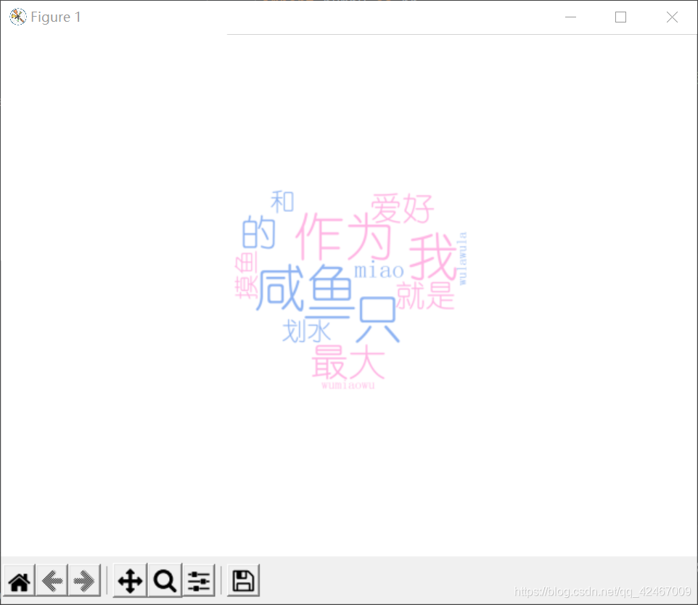Save the figure with the floppy disk icon
Screen dimensions: 698x605
[x=243, y=580]
